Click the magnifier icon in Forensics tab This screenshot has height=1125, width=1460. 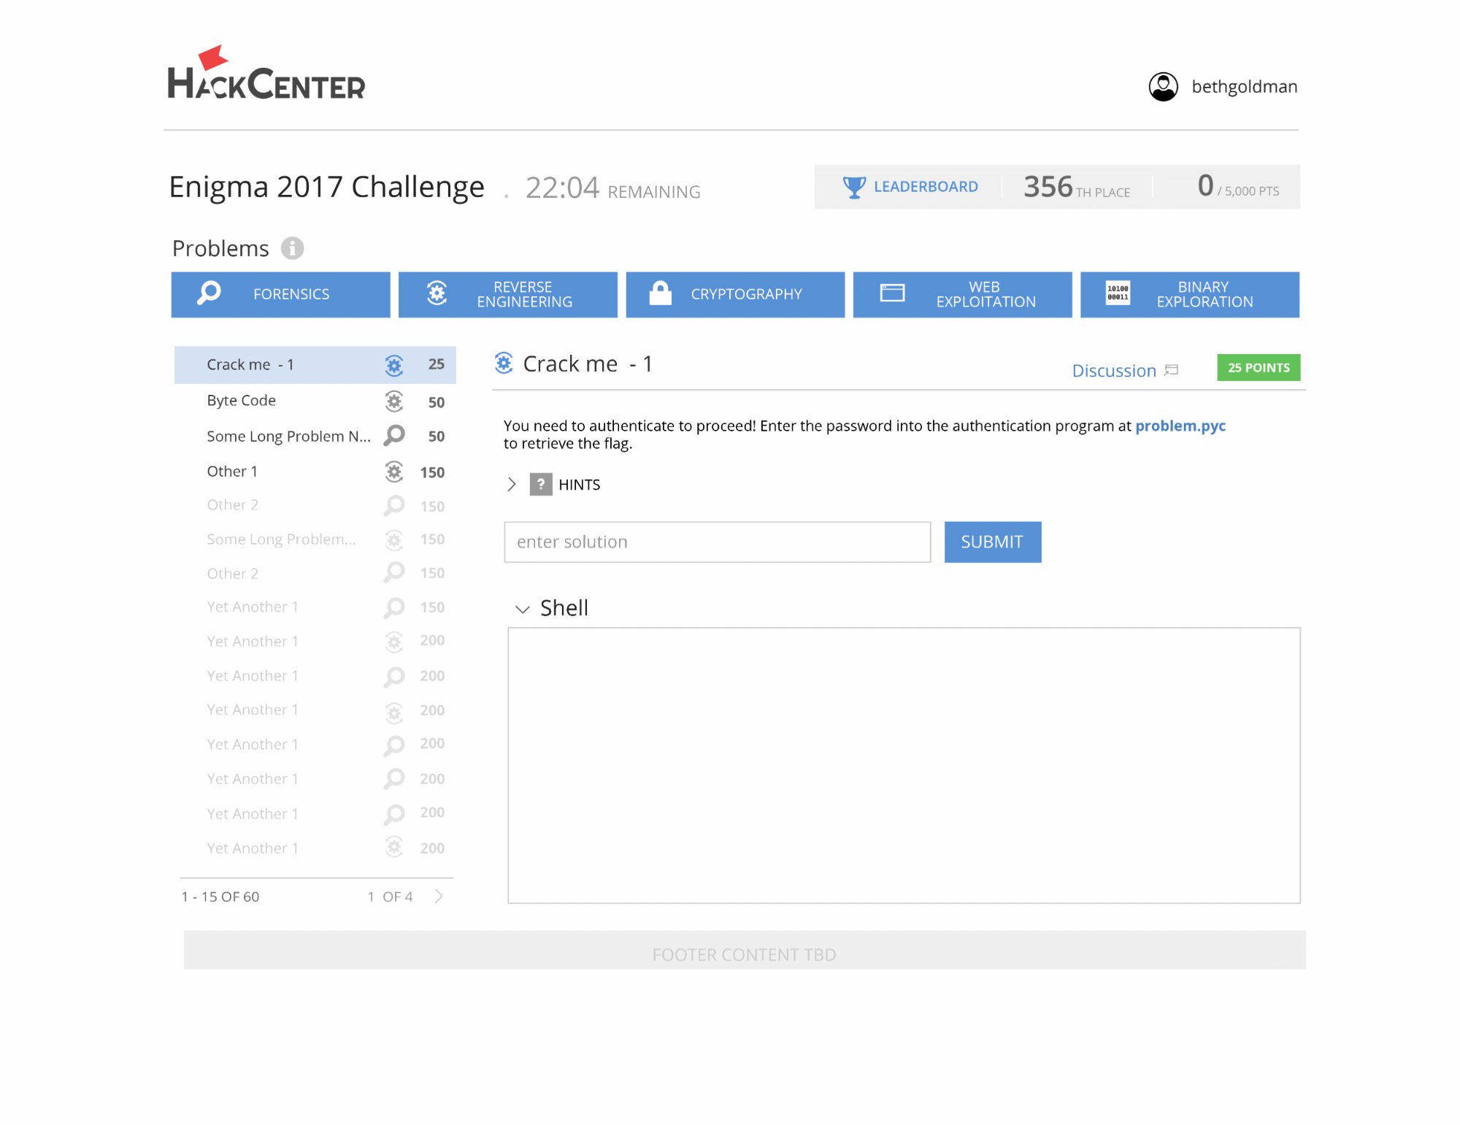(209, 293)
